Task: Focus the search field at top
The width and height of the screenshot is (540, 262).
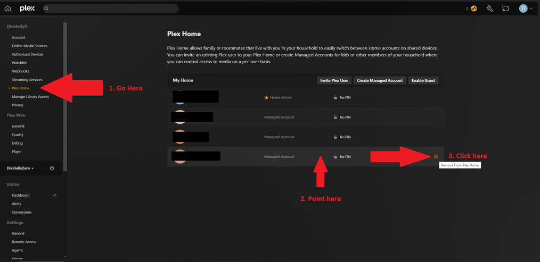Action: pyautogui.click(x=111, y=9)
